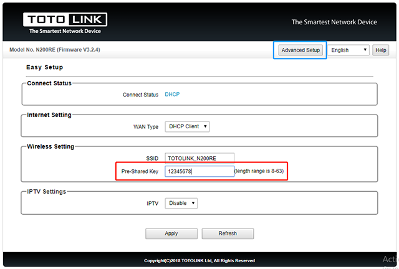Image resolution: width=399 pixels, height=269 pixels.
Task: Click the Wireless Setting section title
Action: [x=50, y=146]
